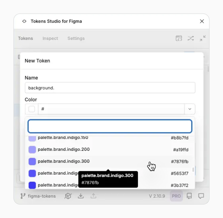This screenshot has height=218, width=223.
Task: Expand the token value suggestions list
Action: [110, 126]
